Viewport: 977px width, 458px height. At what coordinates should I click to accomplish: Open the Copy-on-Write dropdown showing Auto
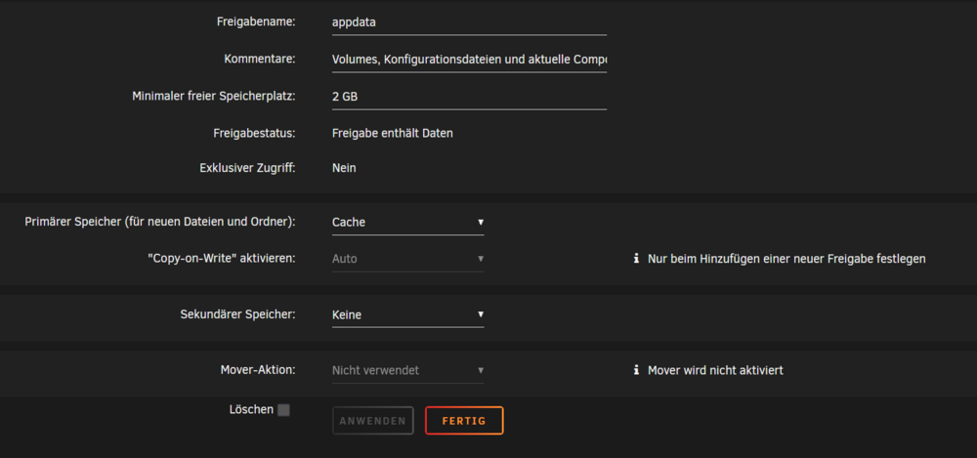(408, 259)
